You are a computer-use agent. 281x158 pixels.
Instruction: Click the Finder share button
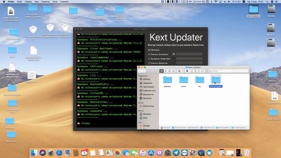195,71
